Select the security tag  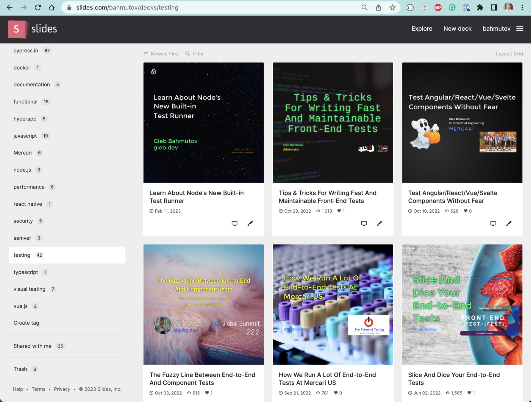click(67, 221)
